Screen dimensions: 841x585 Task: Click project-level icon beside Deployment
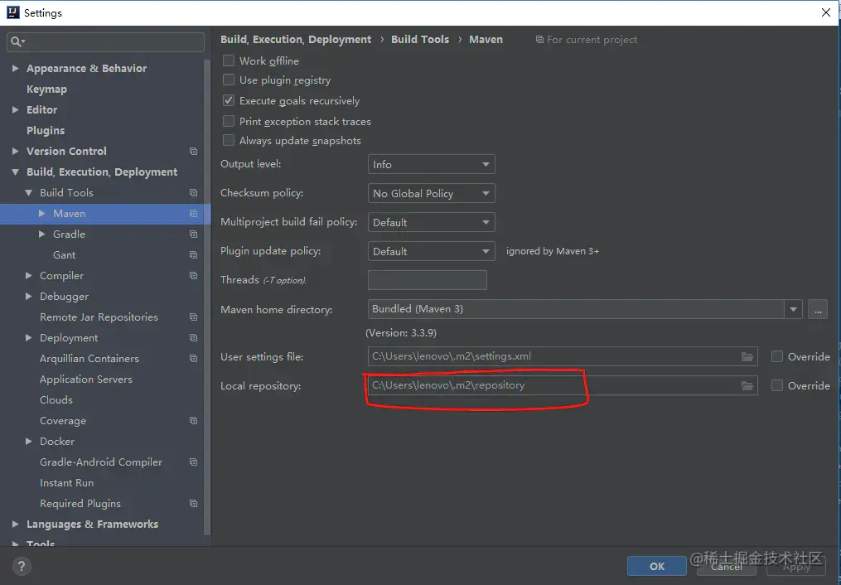[x=194, y=338]
